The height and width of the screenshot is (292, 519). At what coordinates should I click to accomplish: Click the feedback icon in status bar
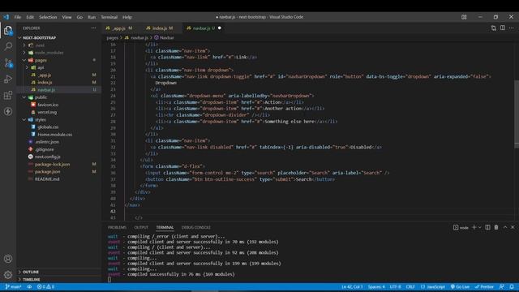click(x=502, y=286)
